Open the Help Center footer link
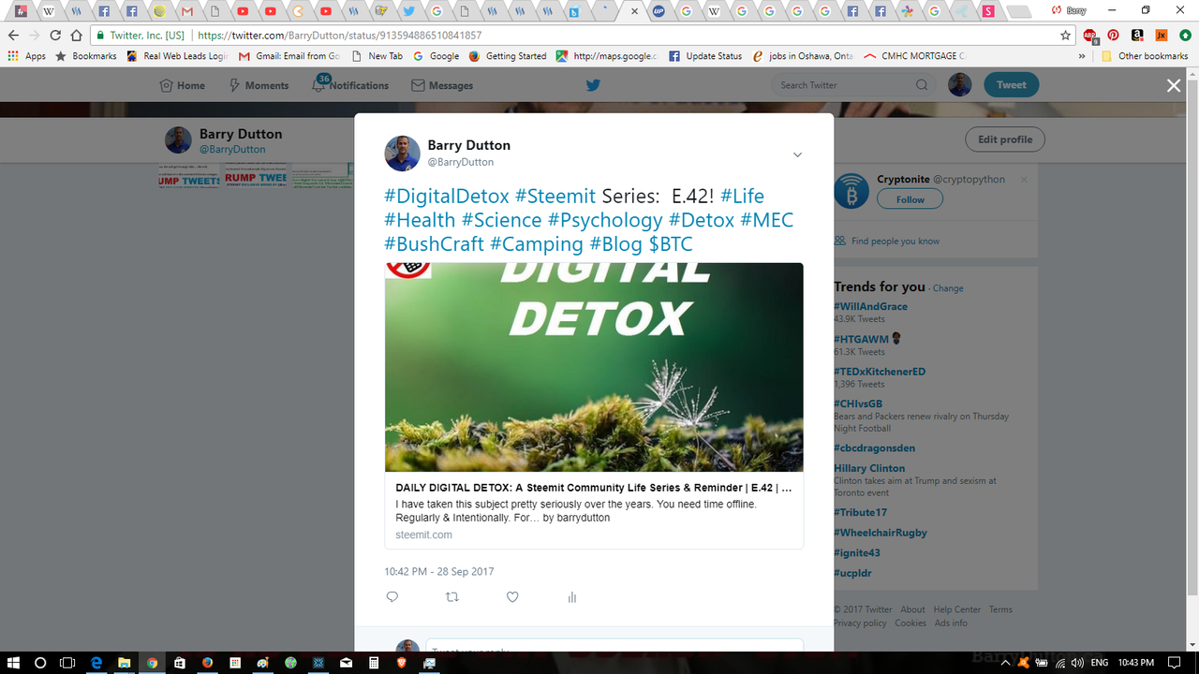Screen dimensions: 1199x674 pyautogui.click(x=957, y=609)
